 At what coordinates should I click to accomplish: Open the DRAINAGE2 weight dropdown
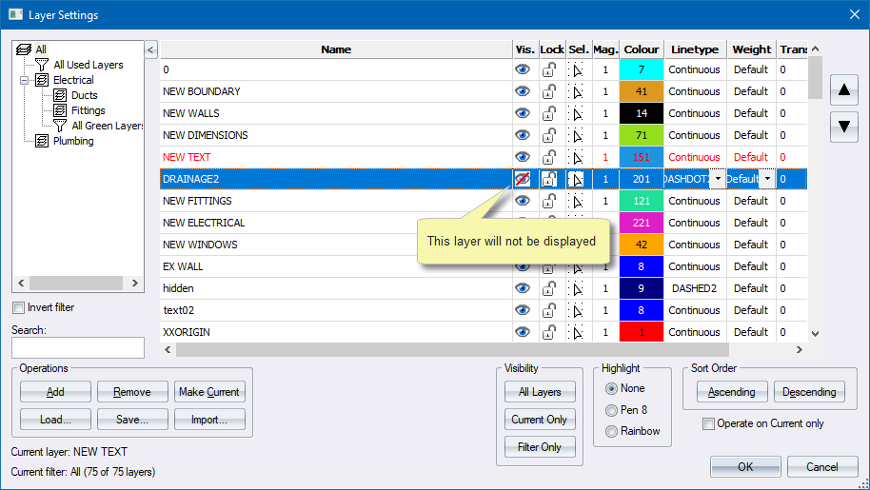[x=765, y=179]
